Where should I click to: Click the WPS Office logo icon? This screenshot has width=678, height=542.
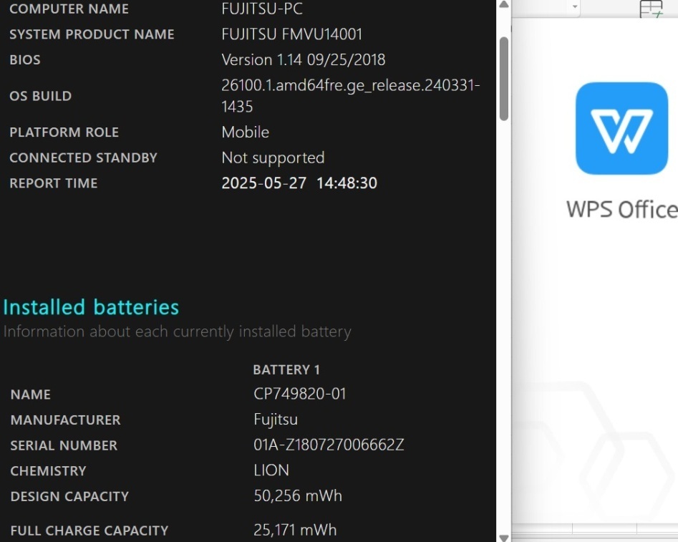(621, 128)
